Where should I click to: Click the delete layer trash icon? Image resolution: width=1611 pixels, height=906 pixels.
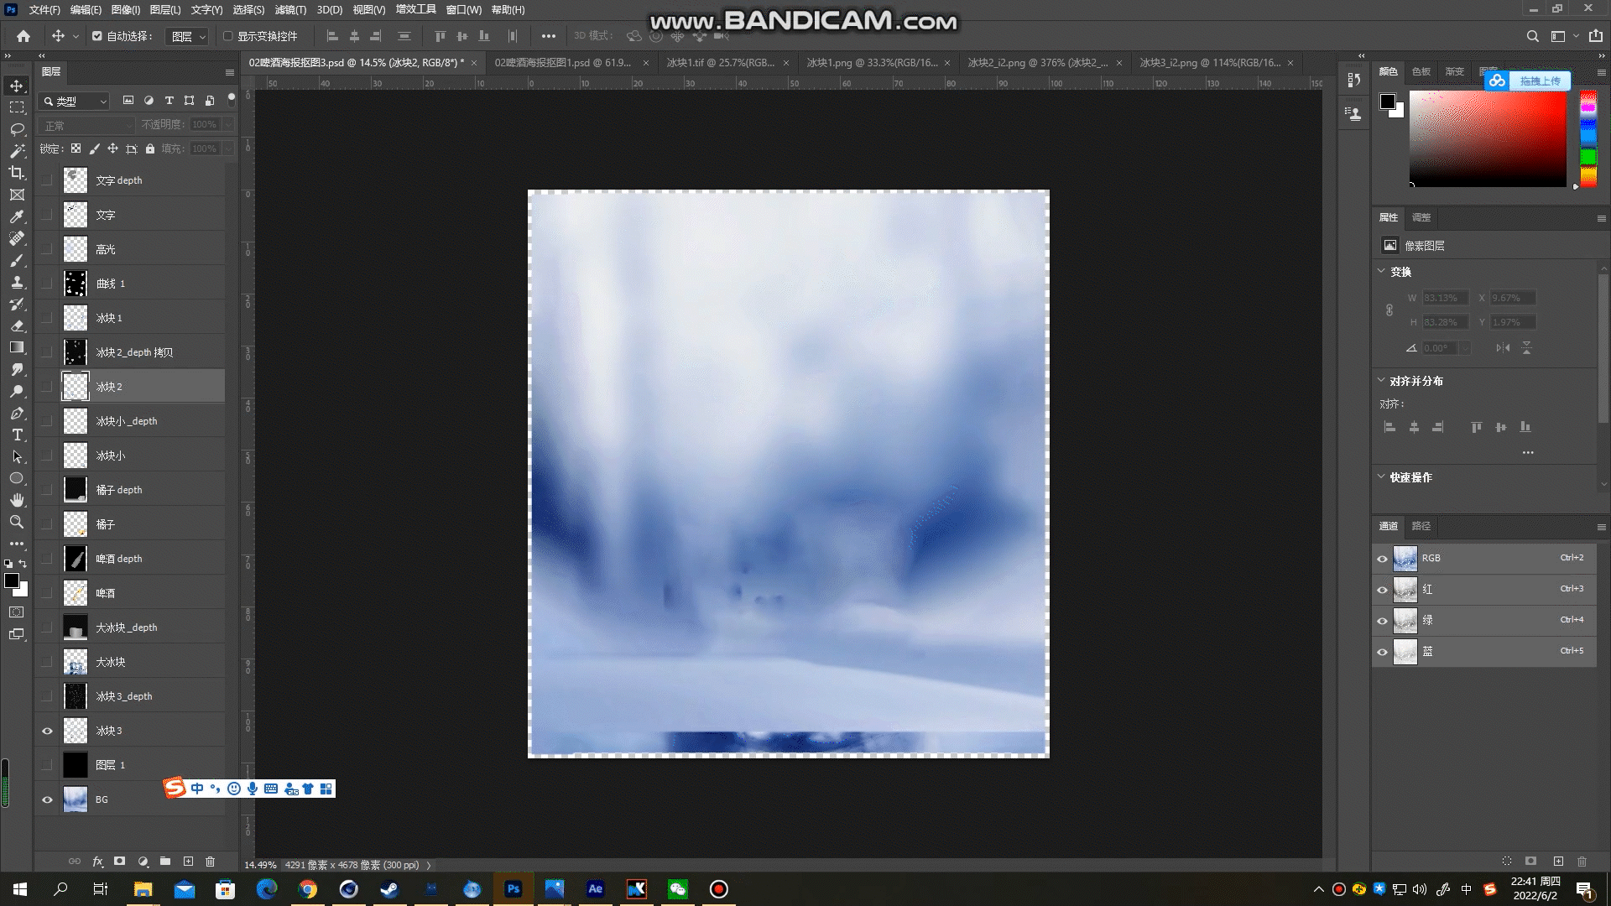[x=211, y=862]
